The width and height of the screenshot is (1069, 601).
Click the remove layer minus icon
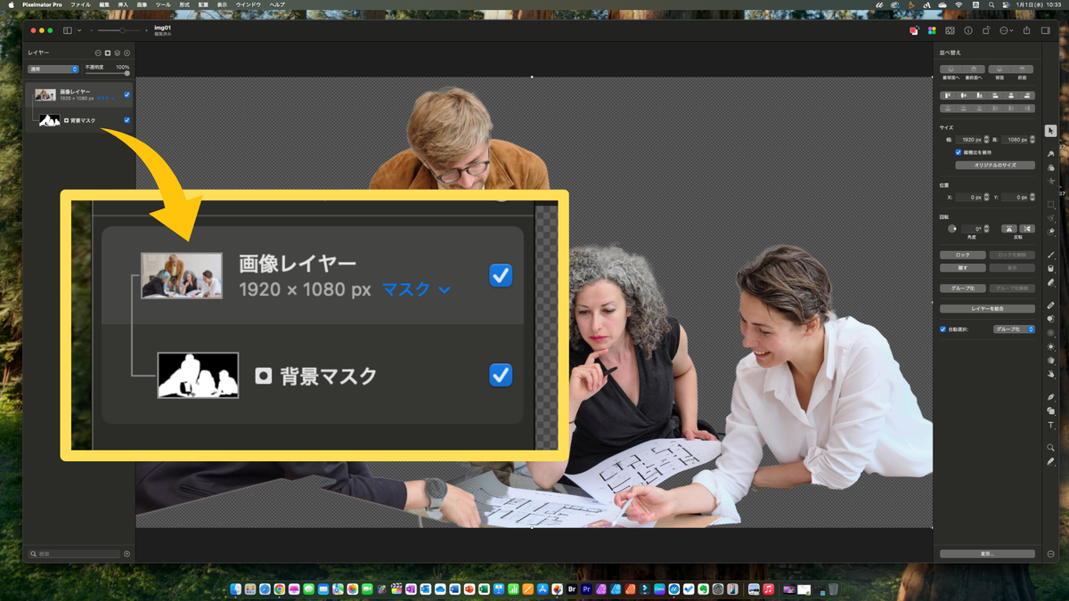[x=98, y=53]
